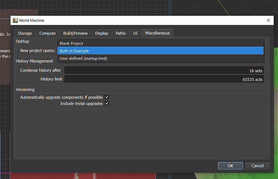Image resolution: width=278 pixels, height=179 pixels.
Task: Select Built-in Example option
Action: point(161,51)
